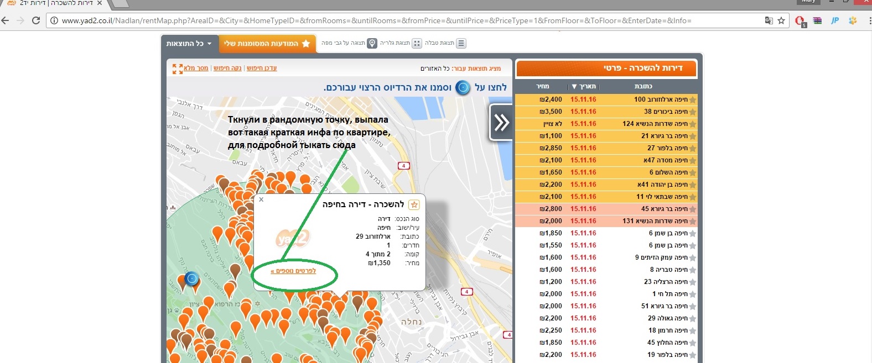Star the listing החלוץ 45
Image resolution: width=872 pixels, height=363 pixels.
pyautogui.click(x=692, y=343)
